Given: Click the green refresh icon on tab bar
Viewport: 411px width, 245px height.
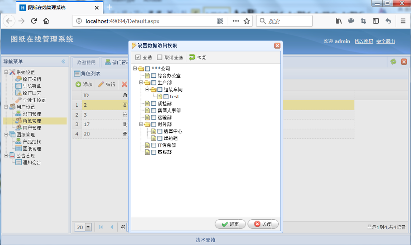Looking at the screenshot, I should coord(393,62).
